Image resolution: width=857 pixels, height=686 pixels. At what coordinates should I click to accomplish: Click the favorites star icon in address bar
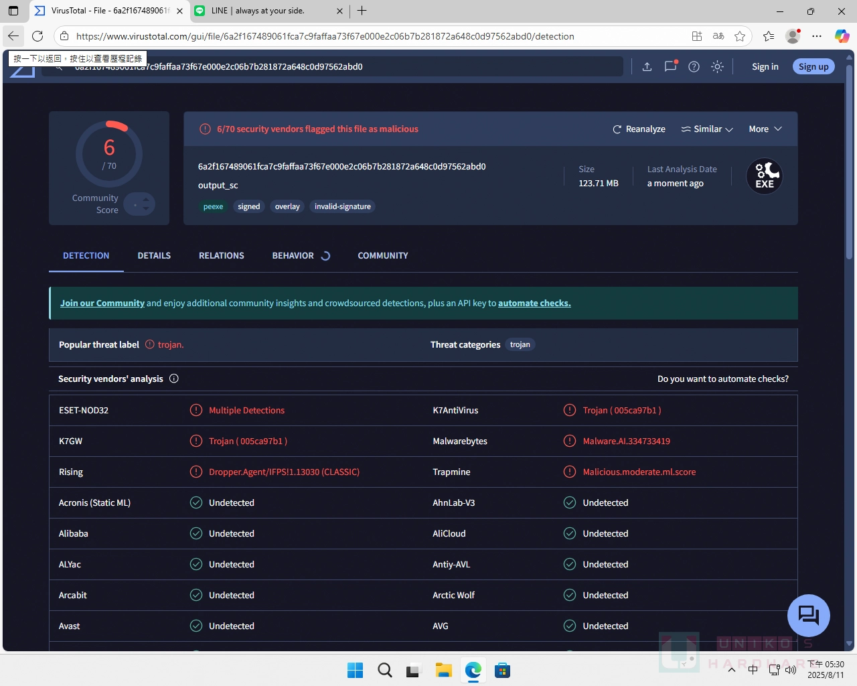[x=740, y=36]
